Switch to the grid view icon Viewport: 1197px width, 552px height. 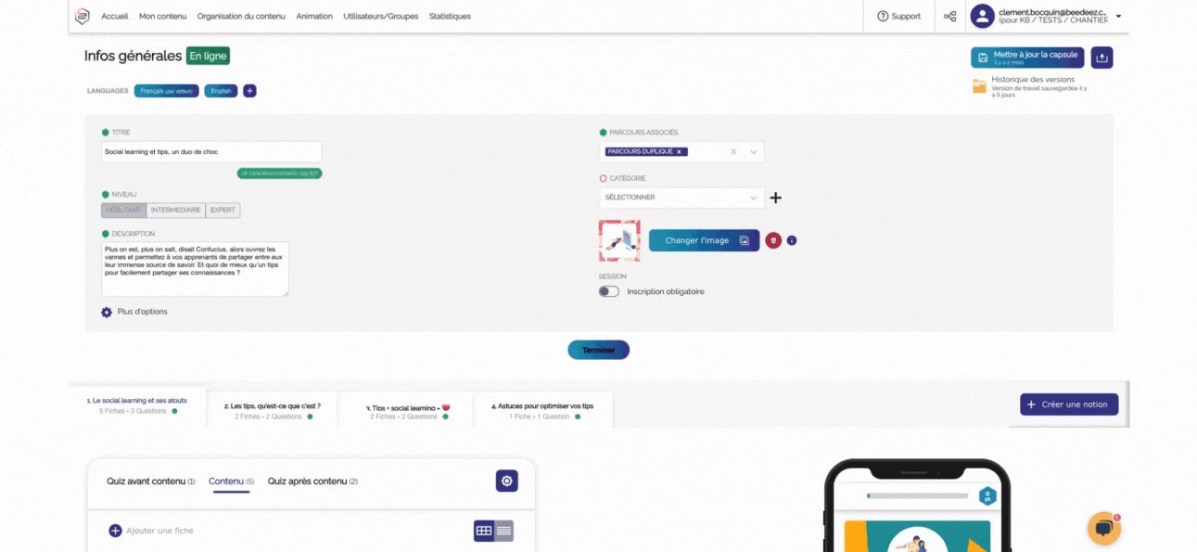point(483,531)
